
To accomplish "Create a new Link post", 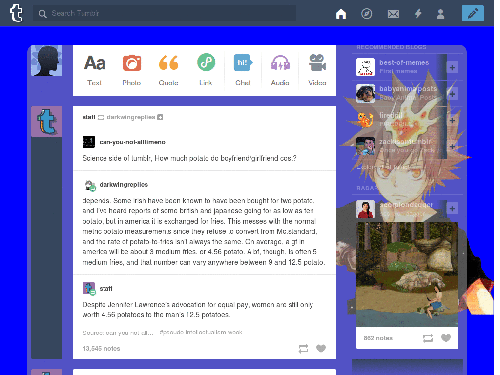I will [x=206, y=70].
